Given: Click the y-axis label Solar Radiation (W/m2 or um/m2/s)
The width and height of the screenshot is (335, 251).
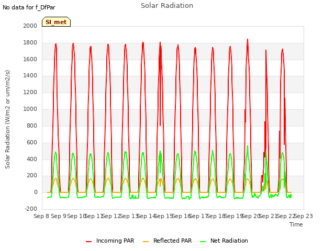Looking at the screenshot, I should (7, 119).
